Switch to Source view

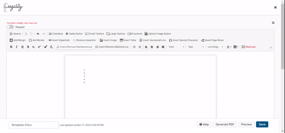pos(15,34)
